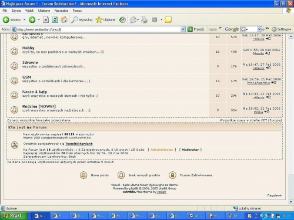Viewport: 294px width, 220px height.
Task: Open the Edycja menu
Action: click(x=16, y=11)
